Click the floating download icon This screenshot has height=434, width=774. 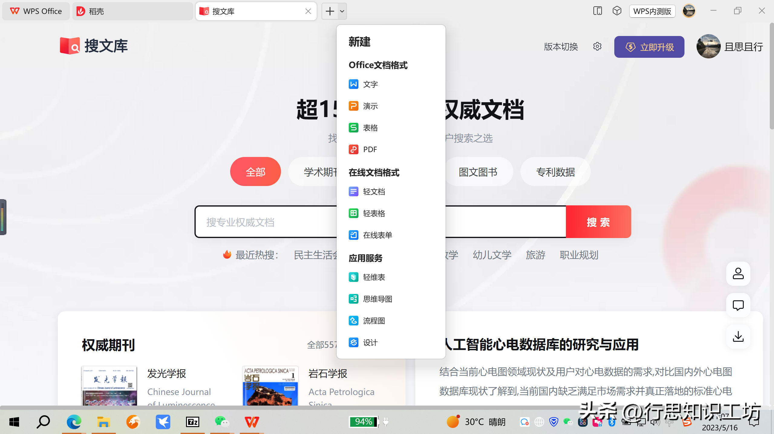point(738,337)
